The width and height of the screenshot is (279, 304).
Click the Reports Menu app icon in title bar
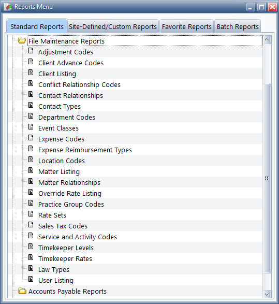pos(8,7)
